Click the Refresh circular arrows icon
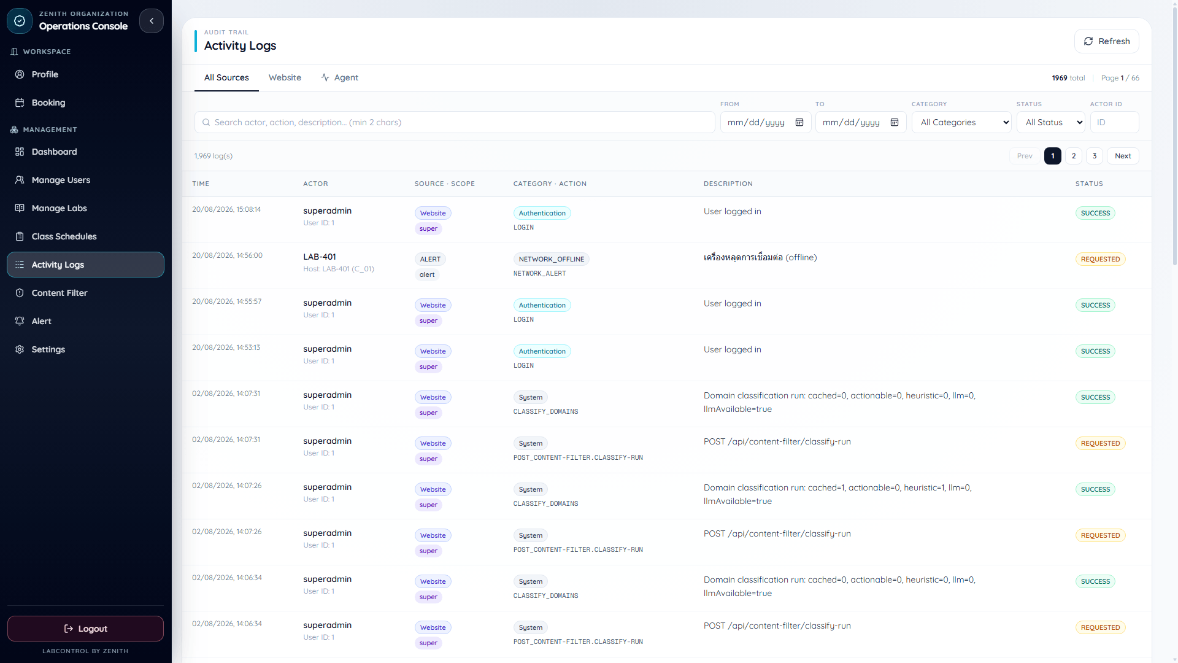This screenshot has width=1178, height=663. [1088, 41]
